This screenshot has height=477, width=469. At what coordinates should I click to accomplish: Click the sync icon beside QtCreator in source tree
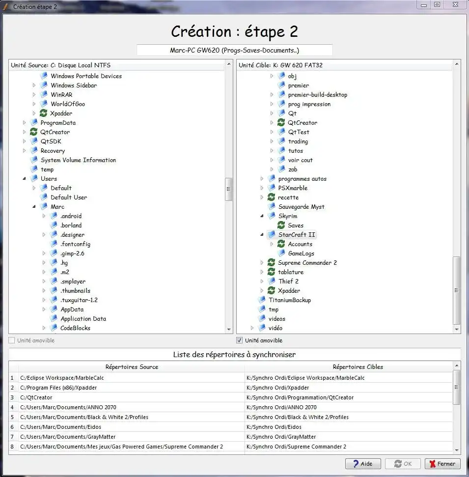coord(33,132)
